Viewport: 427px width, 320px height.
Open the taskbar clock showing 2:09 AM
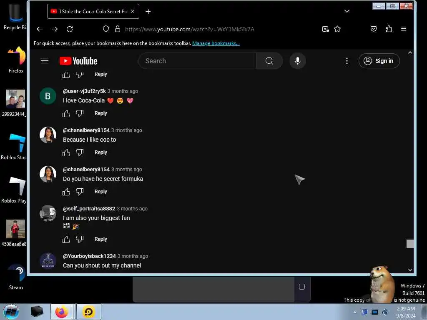click(405, 312)
